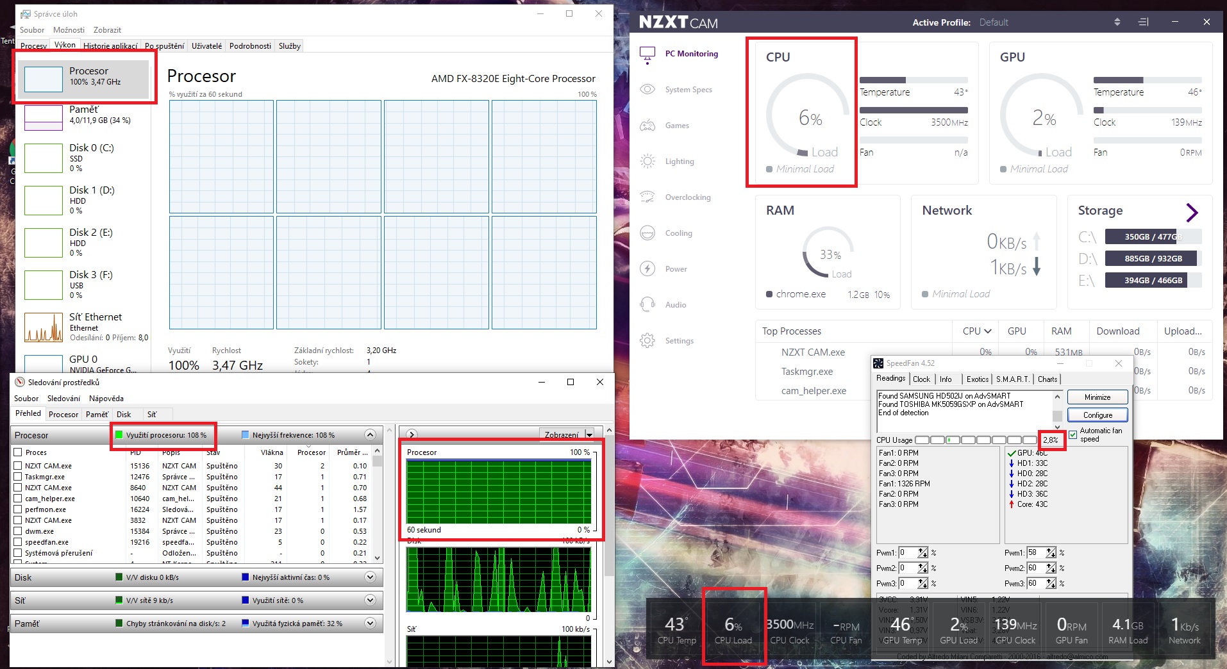Select Paměť thumbnail in Task Manager

[x=44, y=118]
